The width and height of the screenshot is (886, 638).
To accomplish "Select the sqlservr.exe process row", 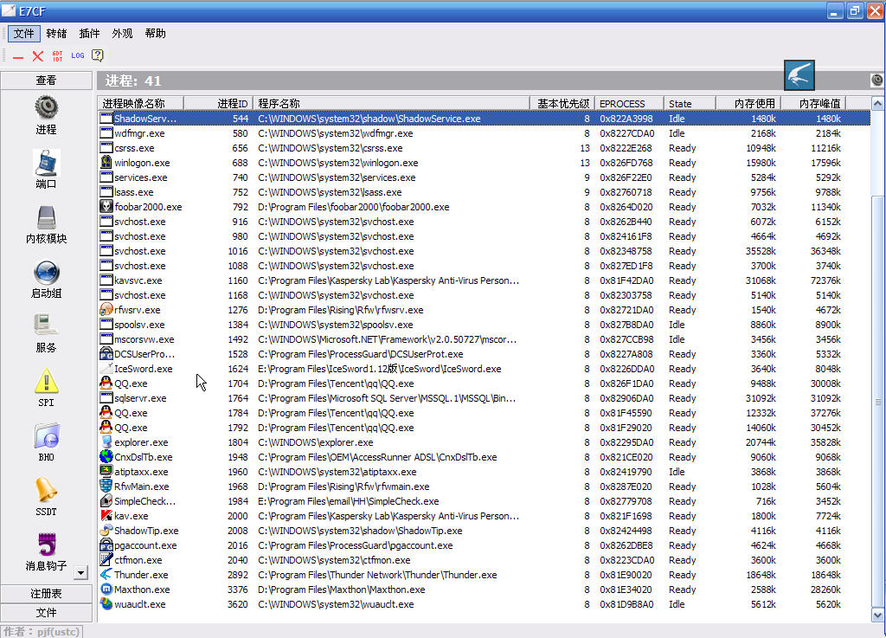I will coord(484,398).
